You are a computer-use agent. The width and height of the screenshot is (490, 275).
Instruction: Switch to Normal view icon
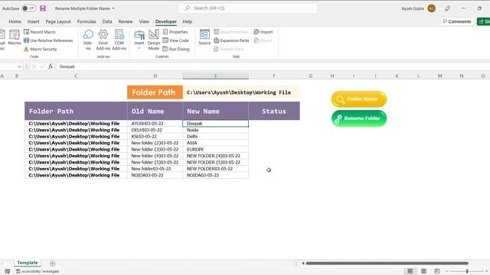coord(410,271)
